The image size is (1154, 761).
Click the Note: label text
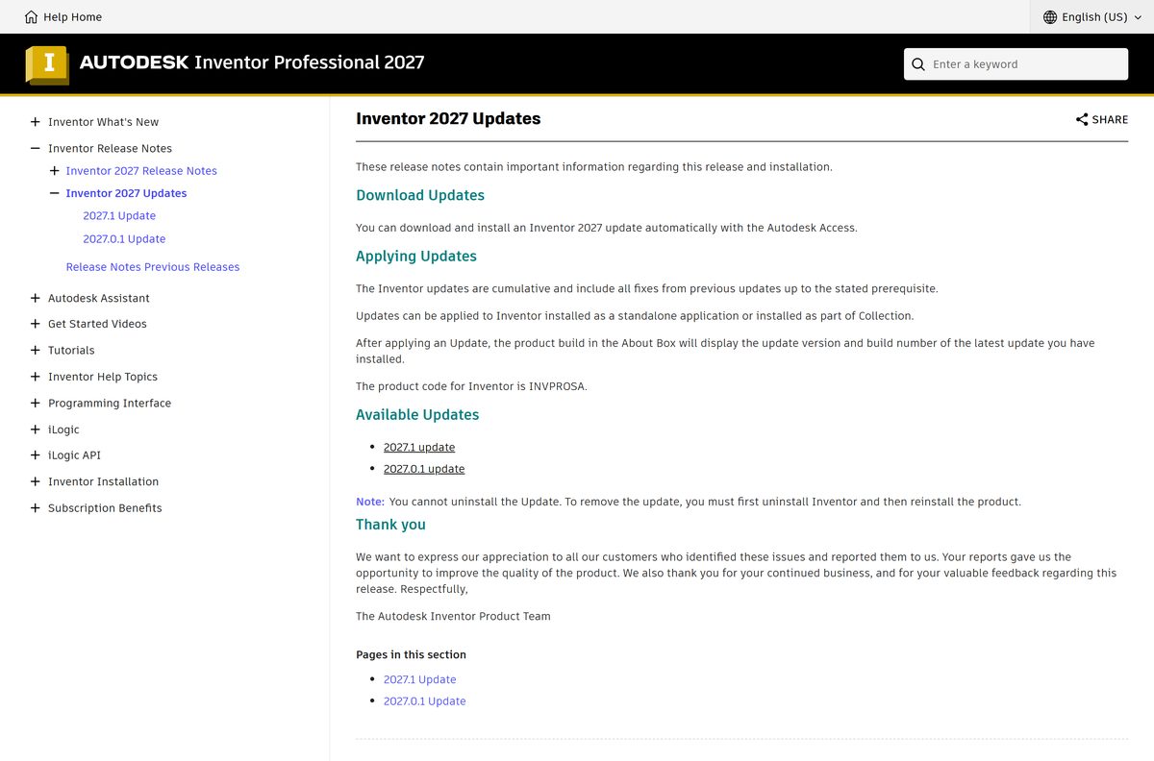pyautogui.click(x=370, y=502)
